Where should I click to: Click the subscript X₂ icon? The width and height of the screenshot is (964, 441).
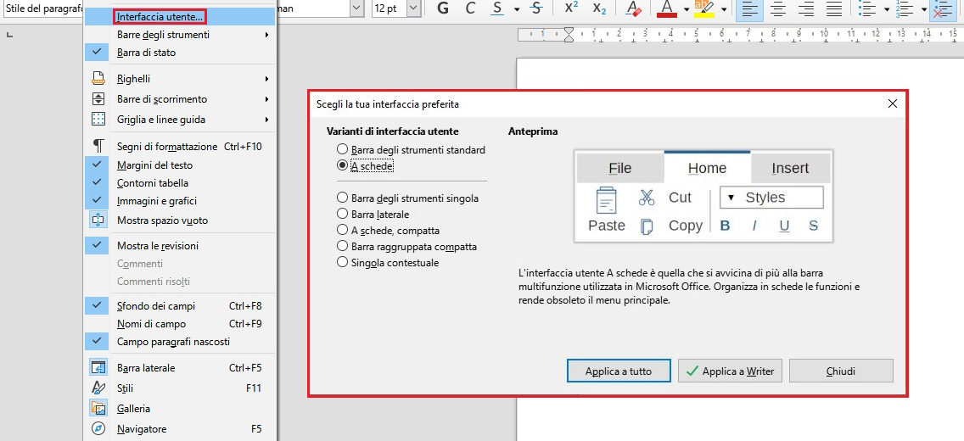(x=599, y=8)
